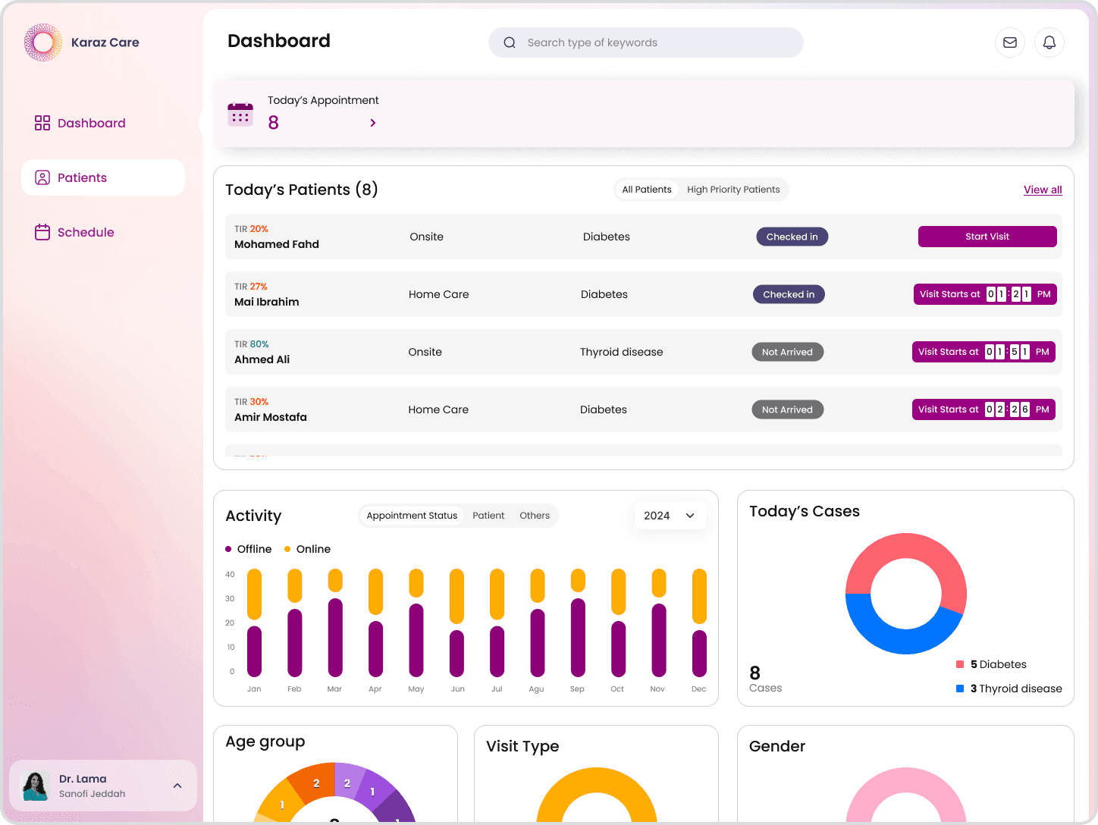Image resolution: width=1098 pixels, height=825 pixels.
Task: Click Thyroid disease in Ahmed Ali row
Action: point(622,352)
